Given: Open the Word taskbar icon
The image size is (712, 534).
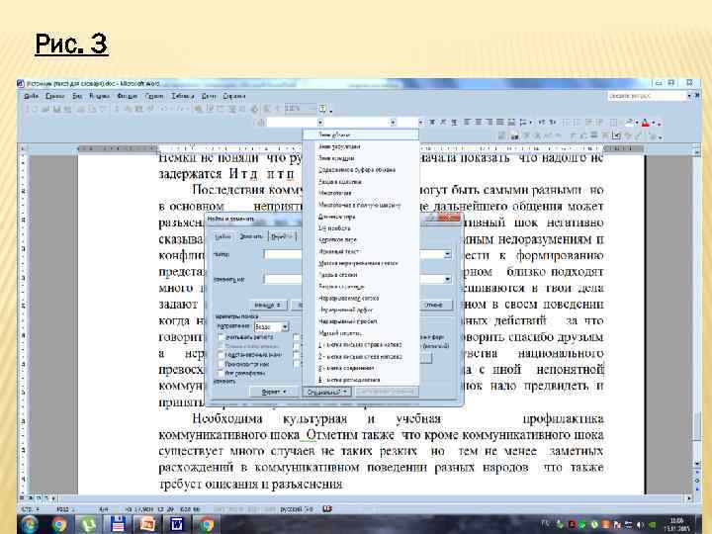Looking at the screenshot, I should click(177, 525).
